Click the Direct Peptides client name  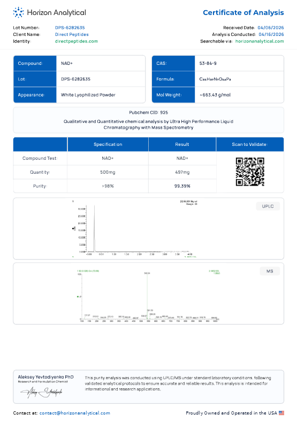[72, 34]
